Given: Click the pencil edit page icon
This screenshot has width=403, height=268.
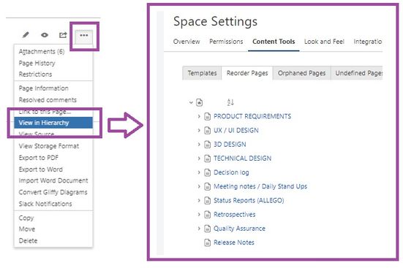Looking at the screenshot, I should pyautogui.click(x=26, y=34).
